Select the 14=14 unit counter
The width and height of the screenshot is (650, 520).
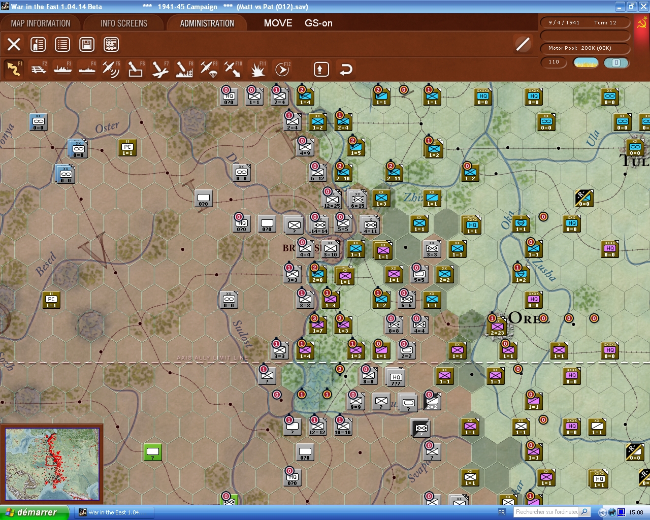pyautogui.click(x=319, y=225)
